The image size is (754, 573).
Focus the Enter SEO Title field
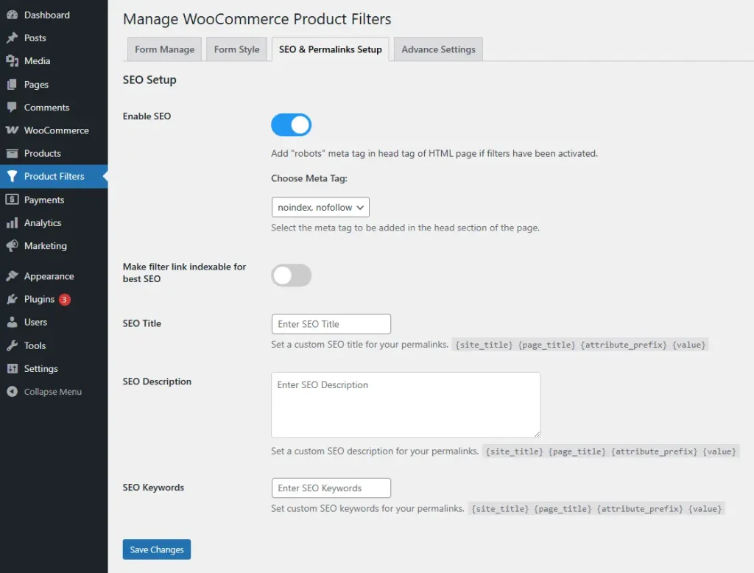[331, 324]
